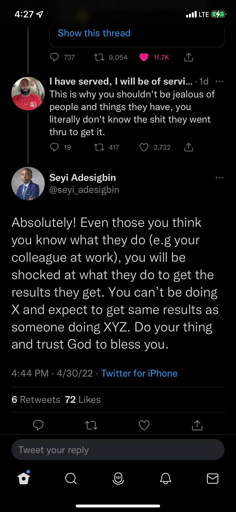Open the Spaces microphone tab
The image size is (236, 512).
tap(118, 478)
